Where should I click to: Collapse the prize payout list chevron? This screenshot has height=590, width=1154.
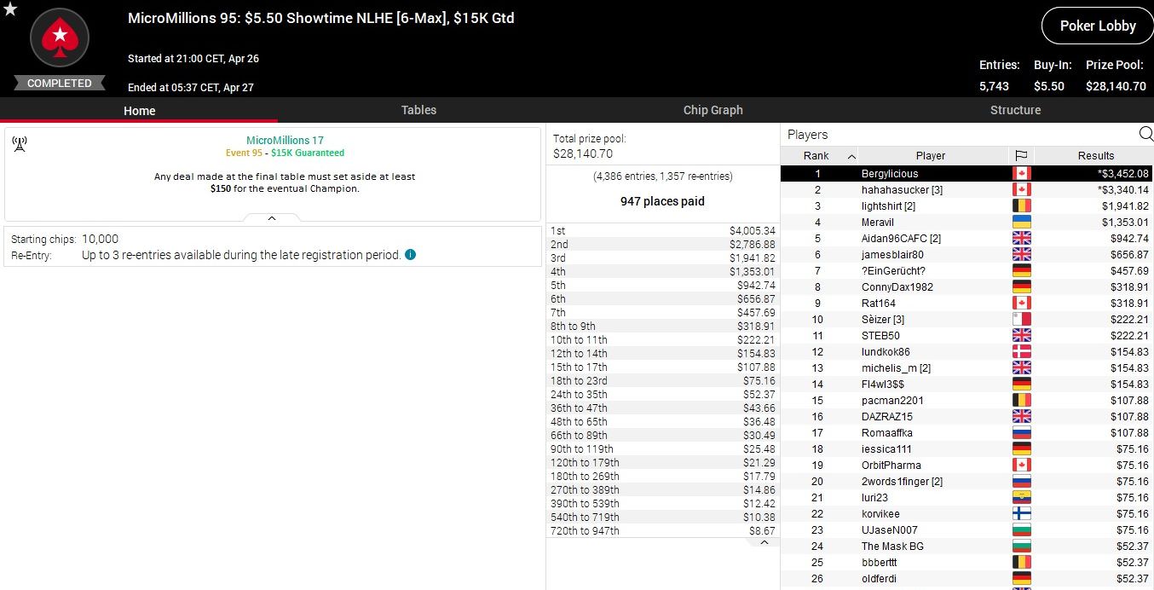(765, 542)
